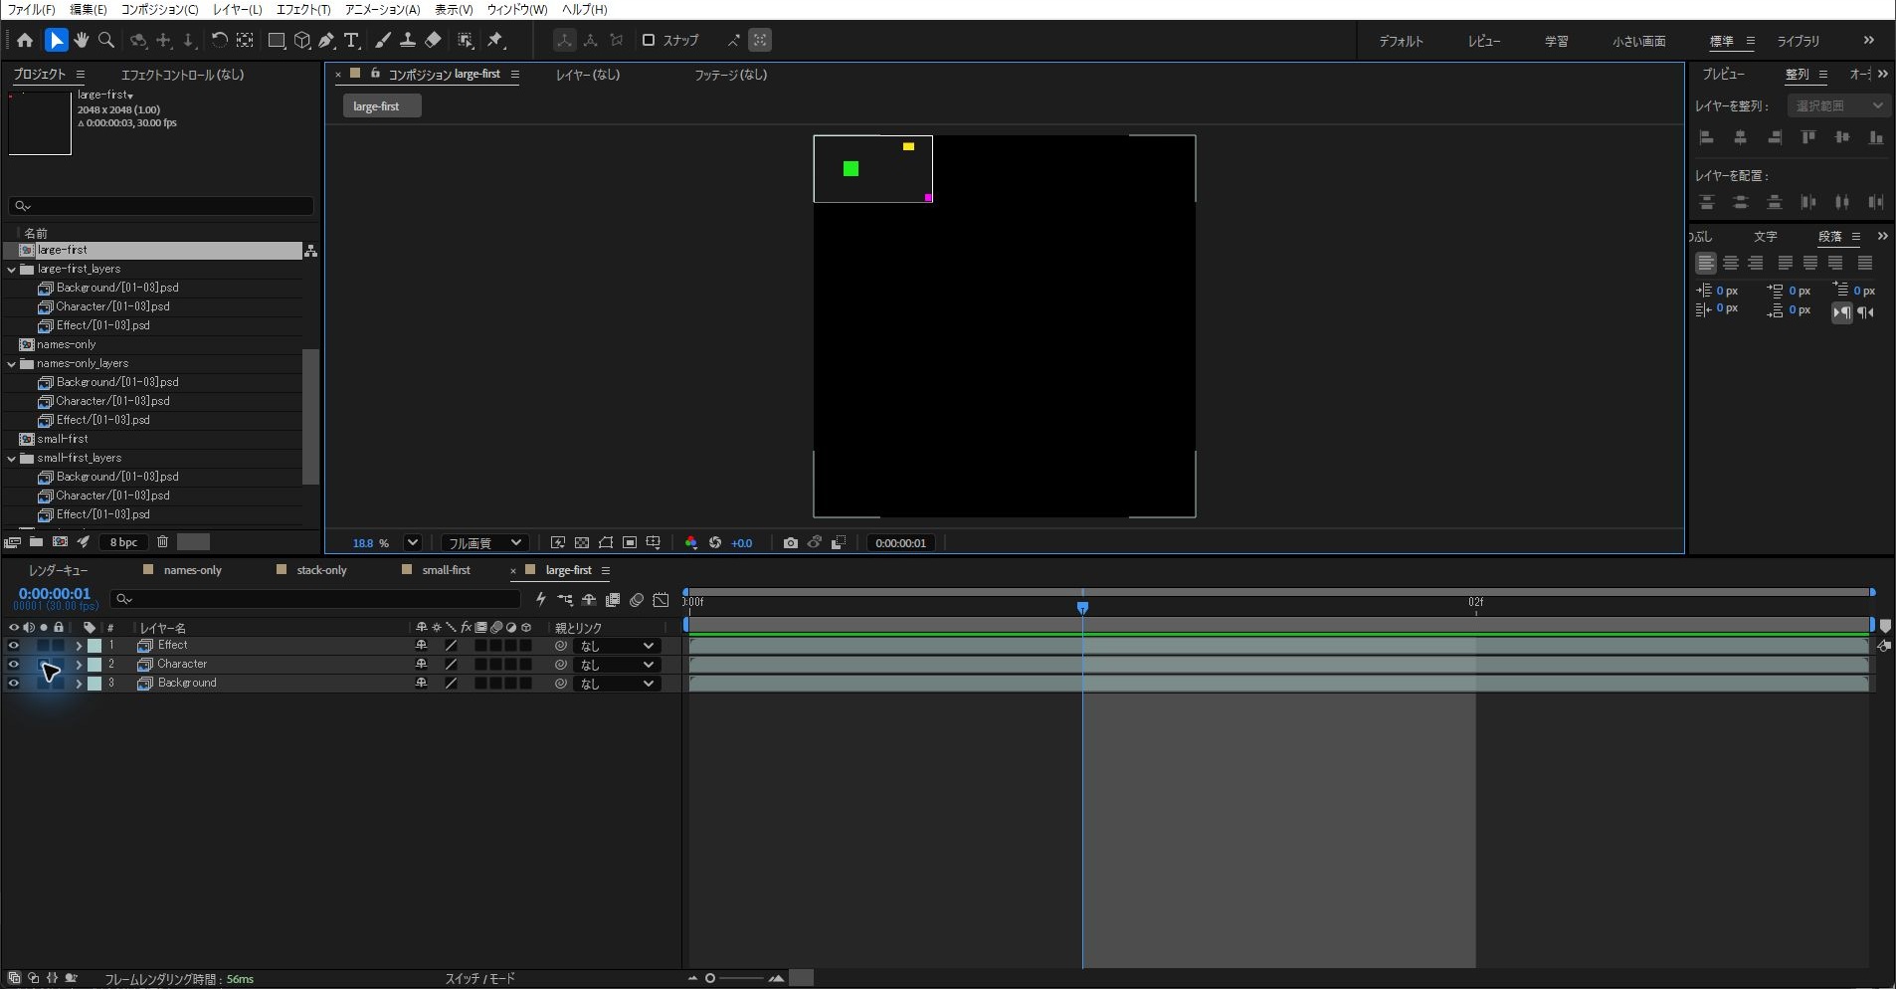Select the Zoom tool

pyautogui.click(x=106, y=40)
